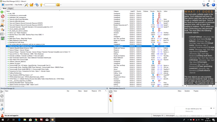Select the Armorsmith Extended mod row
217x122 pixels.
88,27
